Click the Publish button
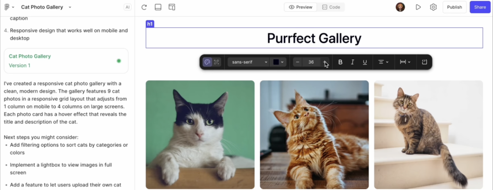Image resolution: width=493 pixels, height=190 pixels. click(x=454, y=7)
